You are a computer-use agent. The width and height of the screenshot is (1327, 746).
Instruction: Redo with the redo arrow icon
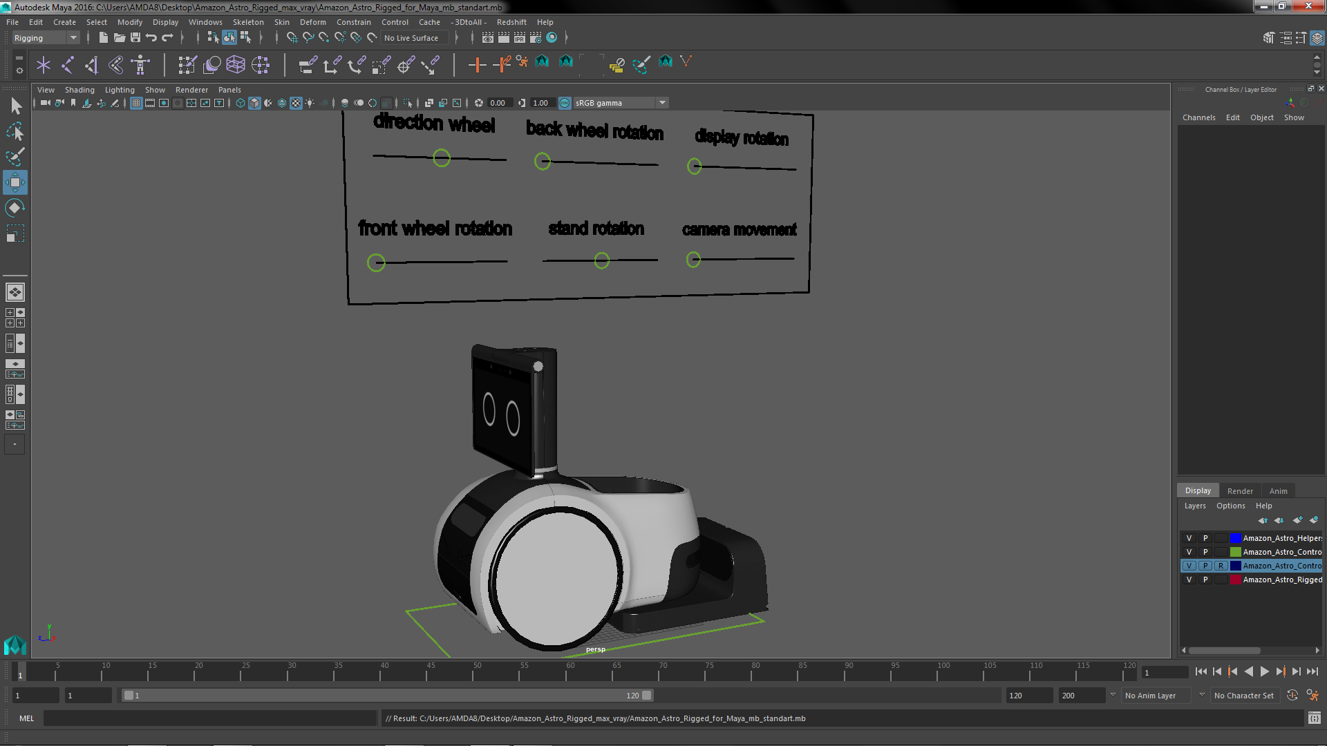pos(167,38)
